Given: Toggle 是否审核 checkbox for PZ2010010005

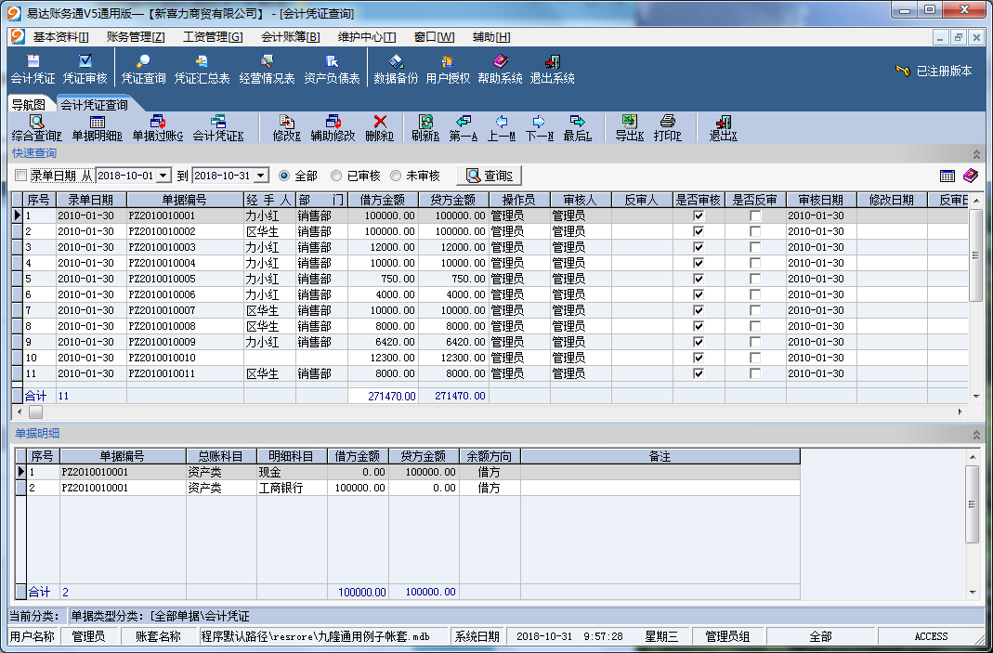Looking at the screenshot, I should 699,280.
